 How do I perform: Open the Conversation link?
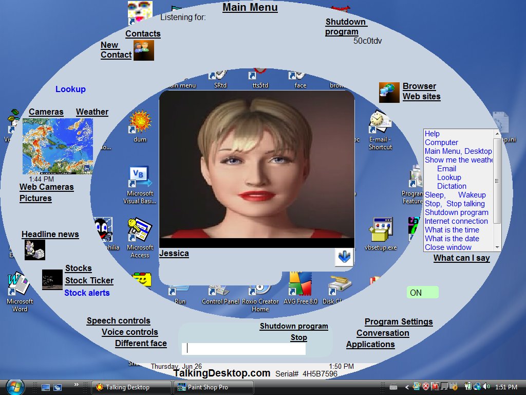pyautogui.click(x=383, y=333)
